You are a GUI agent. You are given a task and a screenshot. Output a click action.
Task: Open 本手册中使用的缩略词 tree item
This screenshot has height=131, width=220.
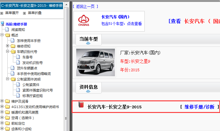click(x=34, y=74)
